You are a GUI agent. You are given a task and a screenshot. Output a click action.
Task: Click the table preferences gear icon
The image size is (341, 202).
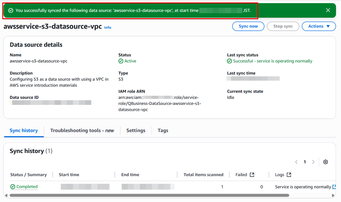(x=326, y=162)
